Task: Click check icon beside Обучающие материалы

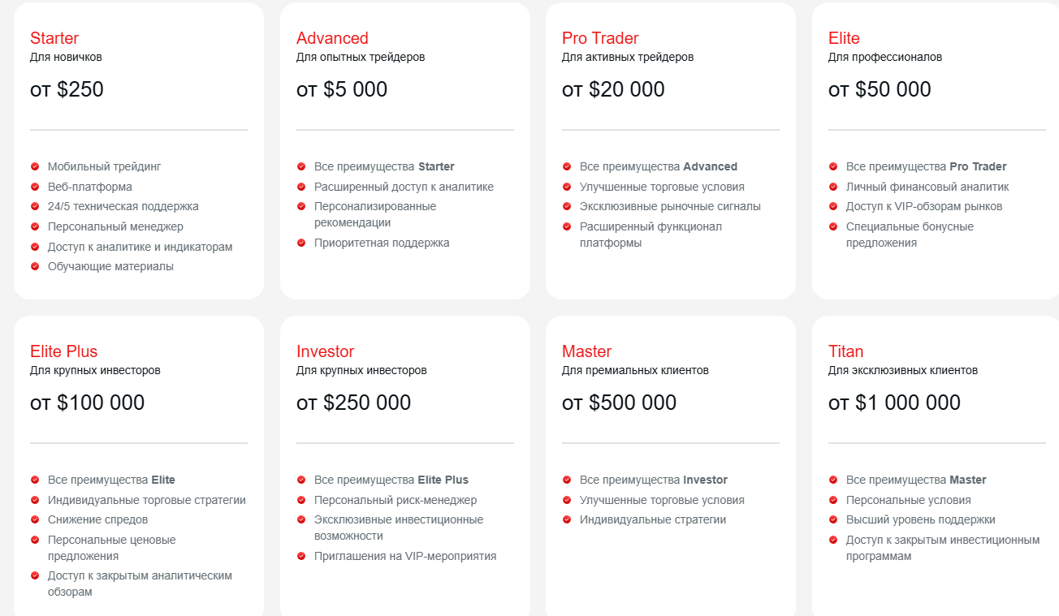Action: (35, 266)
